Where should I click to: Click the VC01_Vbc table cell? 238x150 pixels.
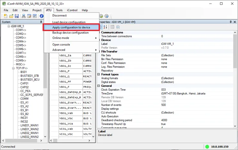point(71,134)
